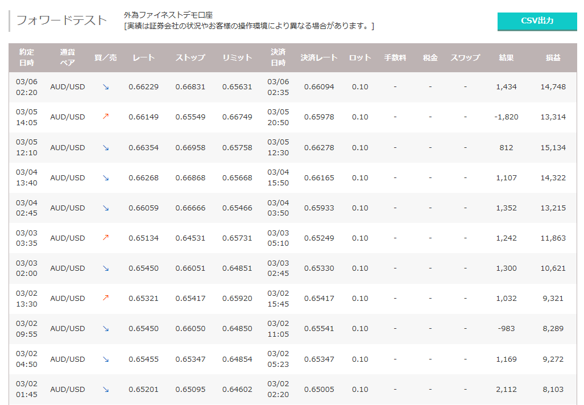Select the profit value 9,272
Screen dimensions: 584x405
(553, 359)
